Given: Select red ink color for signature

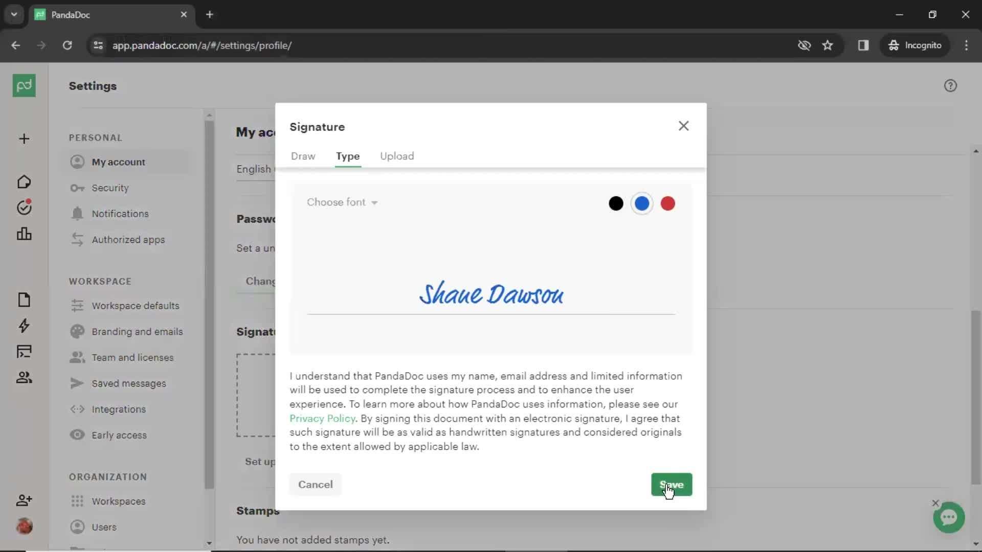Looking at the screenshot, I should tap(667, 203).
